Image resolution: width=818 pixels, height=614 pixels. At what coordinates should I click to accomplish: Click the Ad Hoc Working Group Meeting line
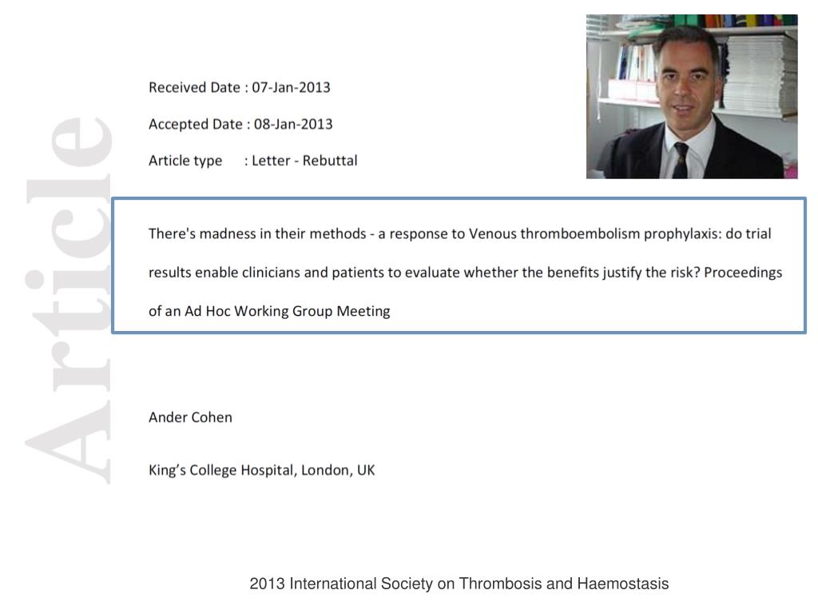coord(269,311)
